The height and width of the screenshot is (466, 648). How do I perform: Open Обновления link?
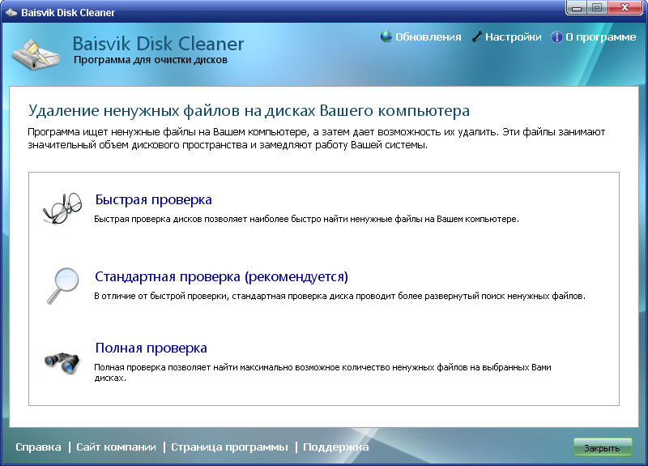(428, 36)
